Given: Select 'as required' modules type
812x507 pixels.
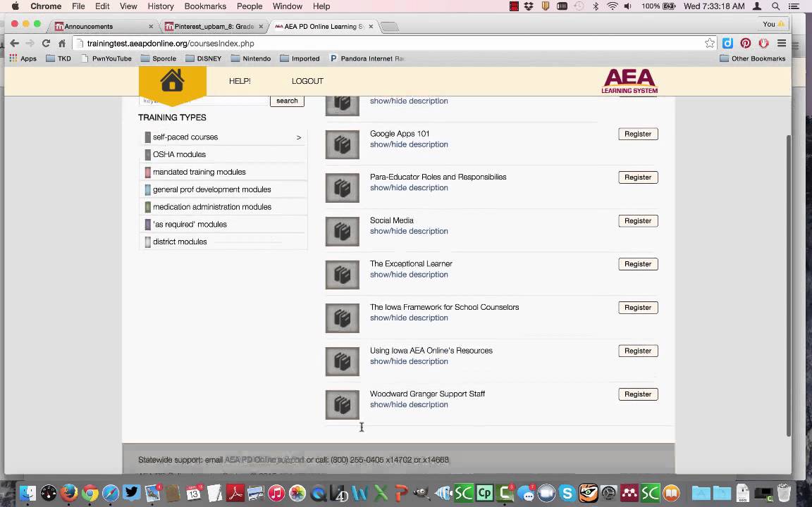Looking at the screenshot, I should coord(223,225).
